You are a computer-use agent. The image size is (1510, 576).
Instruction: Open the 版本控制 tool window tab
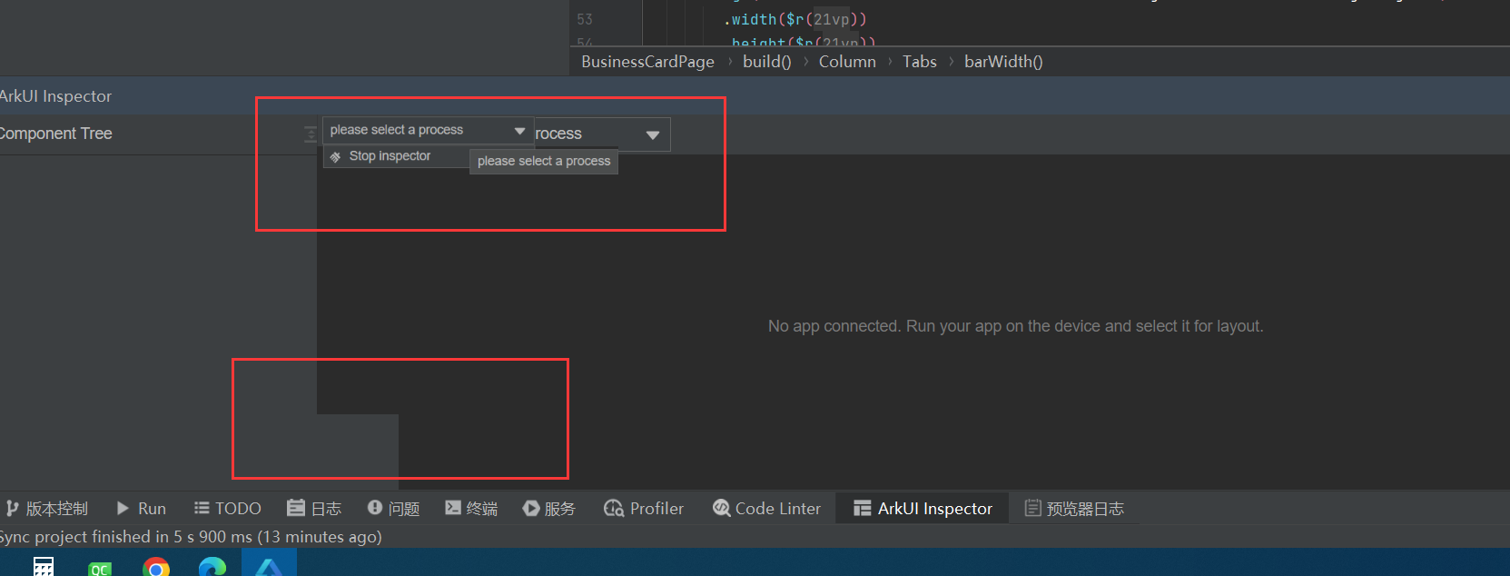pos(47,509)
